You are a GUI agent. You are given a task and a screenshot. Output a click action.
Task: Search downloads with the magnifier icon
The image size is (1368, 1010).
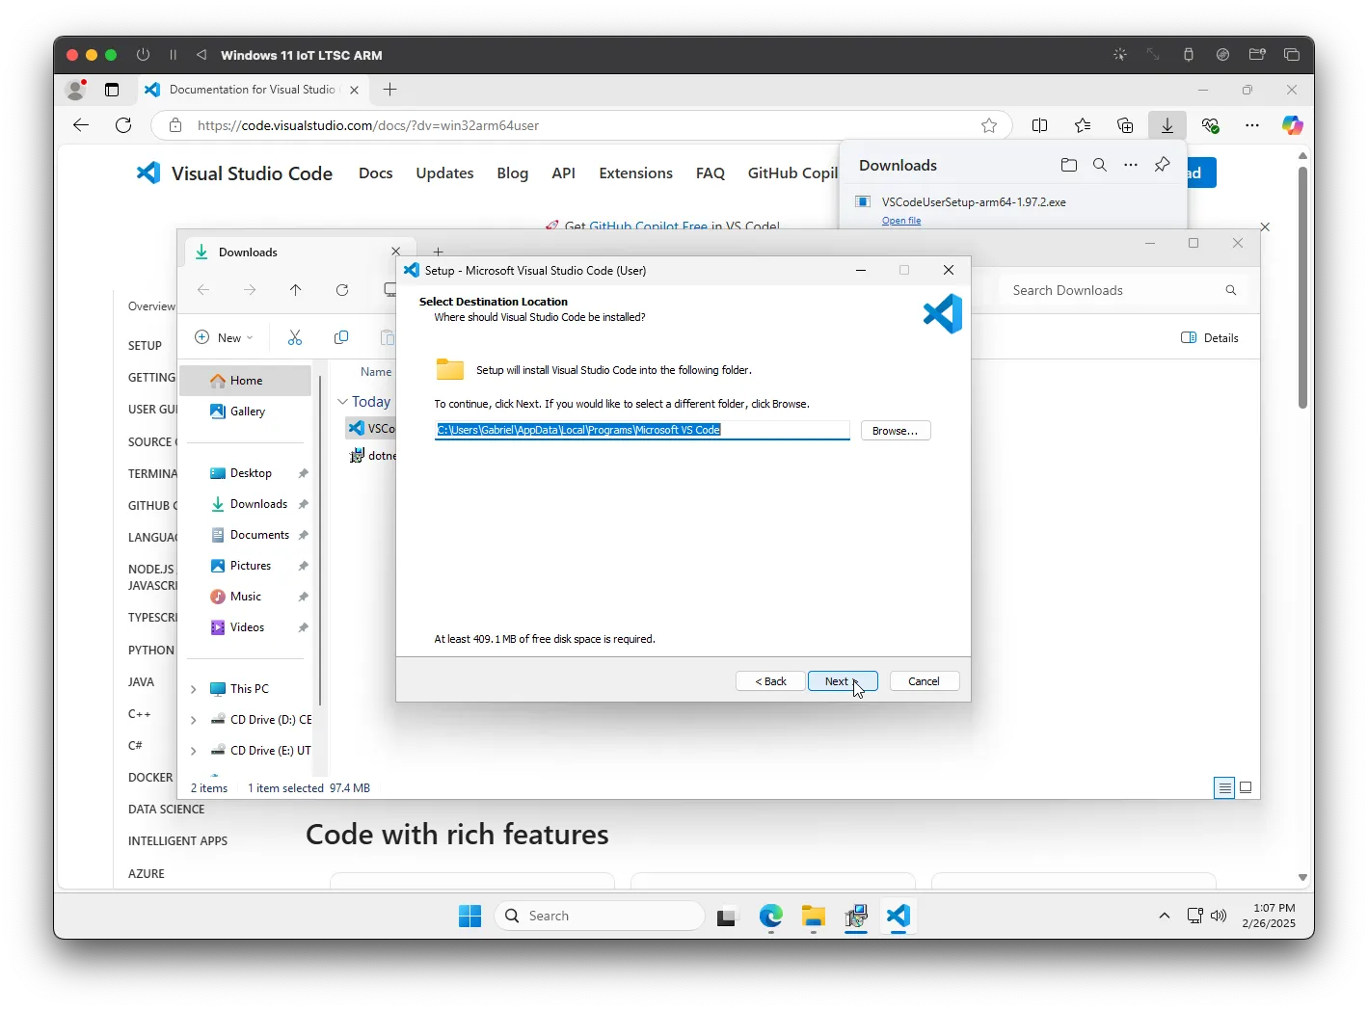(1099, 165)
